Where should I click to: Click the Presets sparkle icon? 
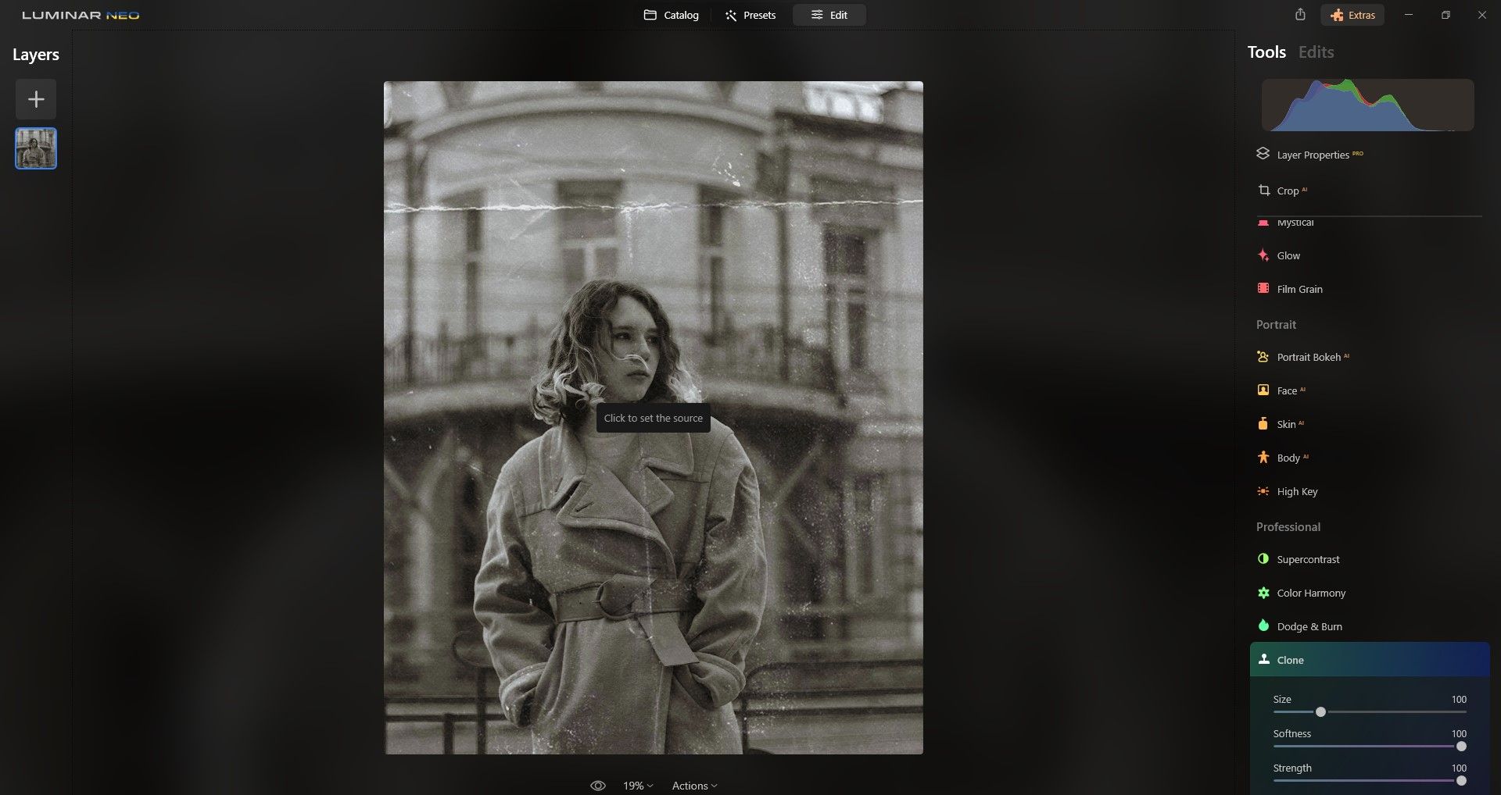tap(731, 15)
